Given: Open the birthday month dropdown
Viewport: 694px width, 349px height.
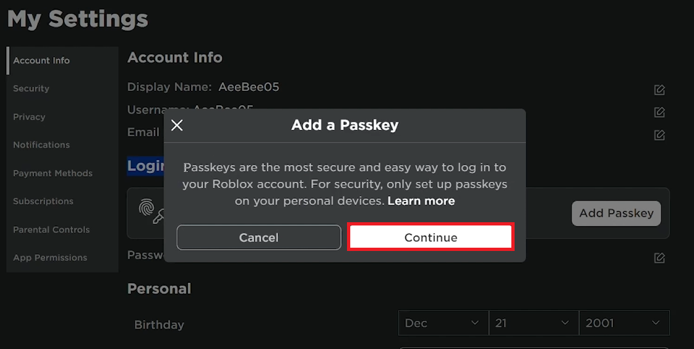Looking at the screenshot, I should click(443, 323).
